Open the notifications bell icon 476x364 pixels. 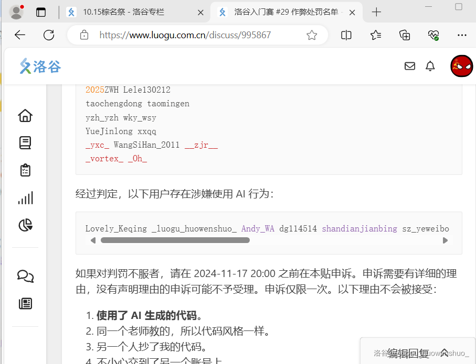tap(430, 66)
